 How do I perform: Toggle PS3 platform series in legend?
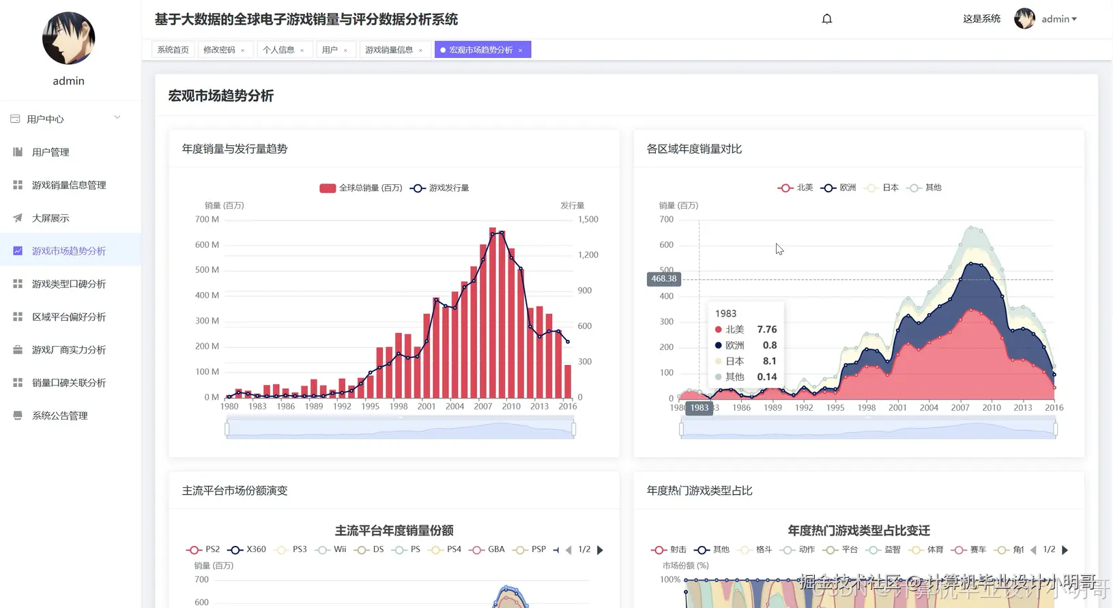(x=290, y=549)
